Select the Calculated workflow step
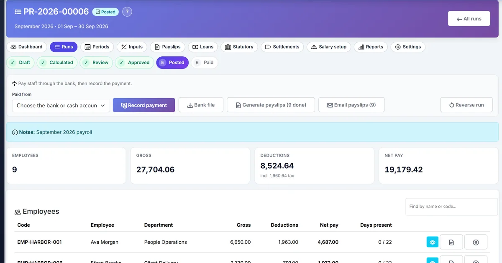Viewport: 502px width, 263px height. tap(57, 63)
